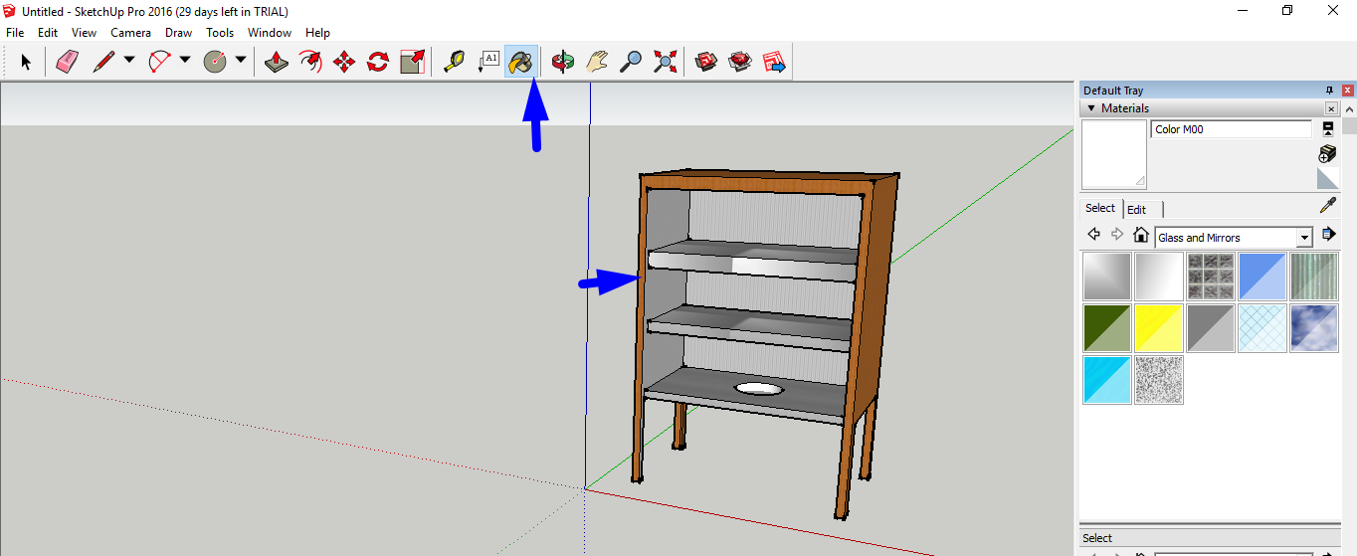Activate the Paint Bucket tool
The height and width of the screenshot is (556, 1357).
tap(521, 62)
